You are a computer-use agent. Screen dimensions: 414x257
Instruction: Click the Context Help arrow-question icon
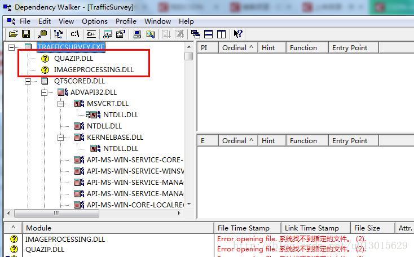[238, 34]
